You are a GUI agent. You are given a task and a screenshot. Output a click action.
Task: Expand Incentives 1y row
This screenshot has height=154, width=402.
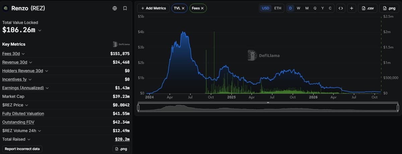tap(30, 80)
